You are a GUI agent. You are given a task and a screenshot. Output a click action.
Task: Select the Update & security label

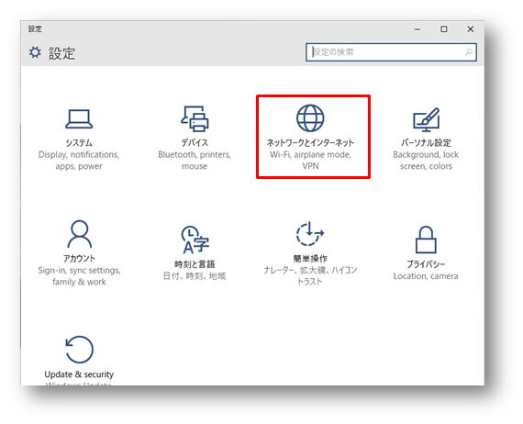click(79, 374)
